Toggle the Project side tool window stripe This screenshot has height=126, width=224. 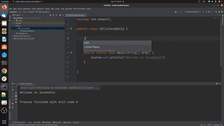point(9,18)
